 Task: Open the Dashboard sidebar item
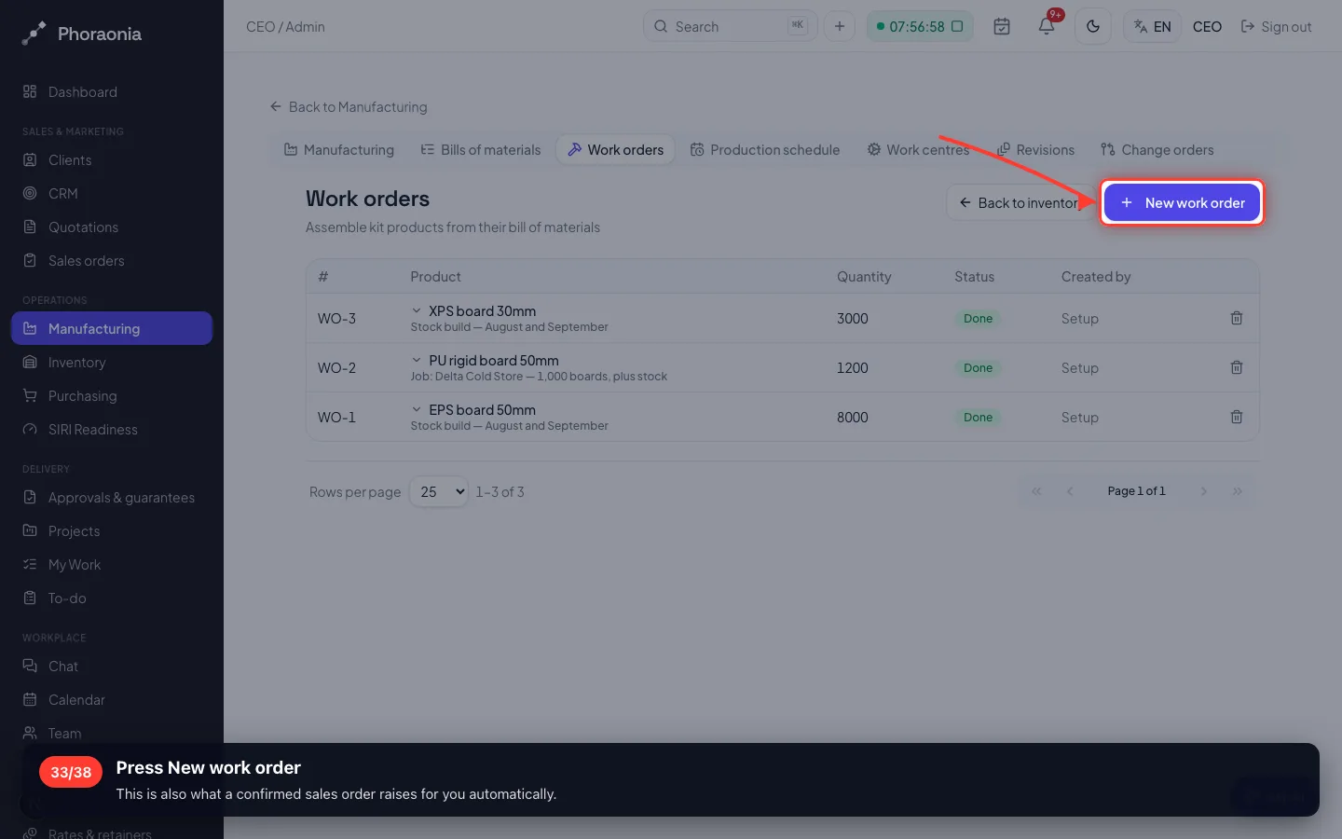112,91
